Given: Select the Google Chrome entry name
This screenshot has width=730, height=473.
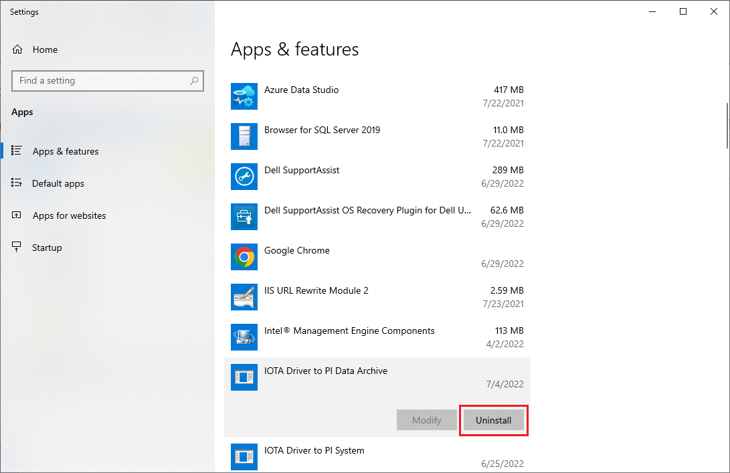Looking at the screenshot, I should 297,250.
